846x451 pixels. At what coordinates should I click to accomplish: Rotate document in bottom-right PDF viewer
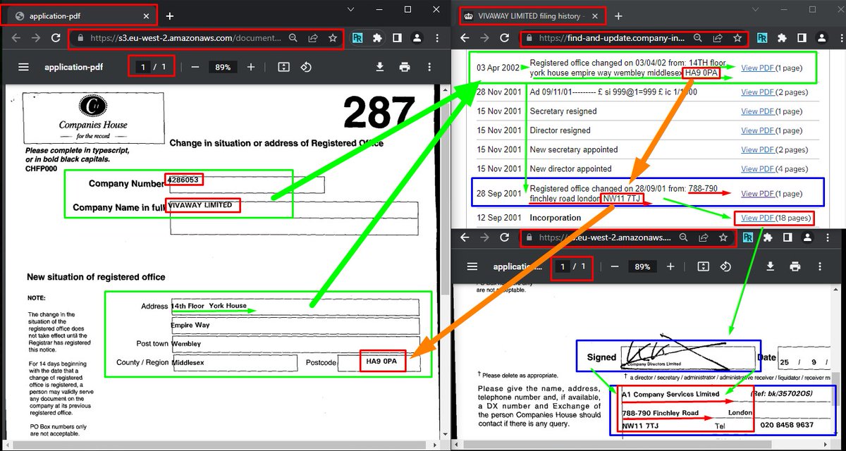725,266
